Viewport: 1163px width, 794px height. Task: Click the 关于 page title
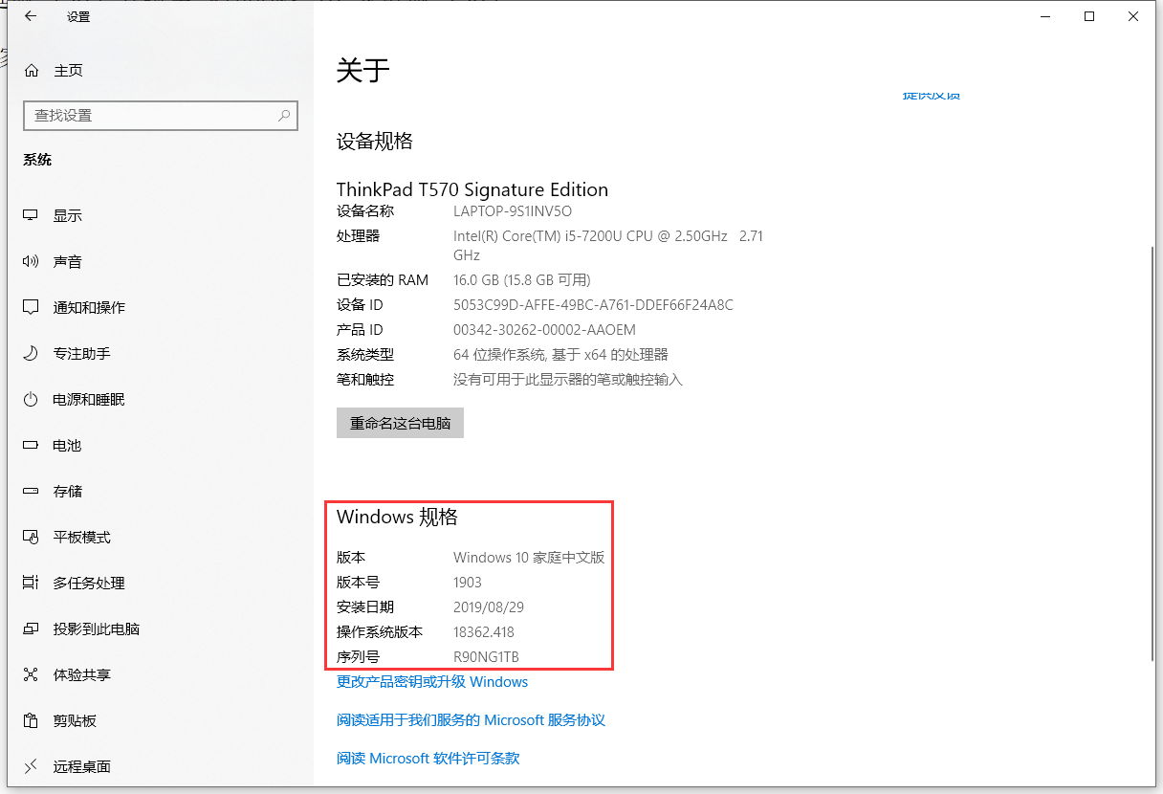pyautogui.click(x=363, y=71)
